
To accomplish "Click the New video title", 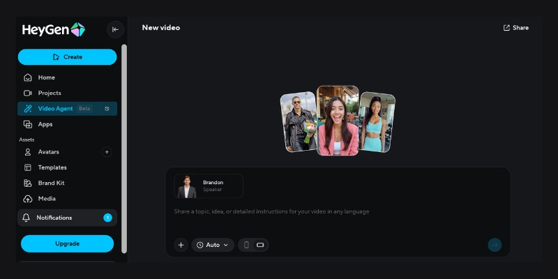I will pos(161,27).
